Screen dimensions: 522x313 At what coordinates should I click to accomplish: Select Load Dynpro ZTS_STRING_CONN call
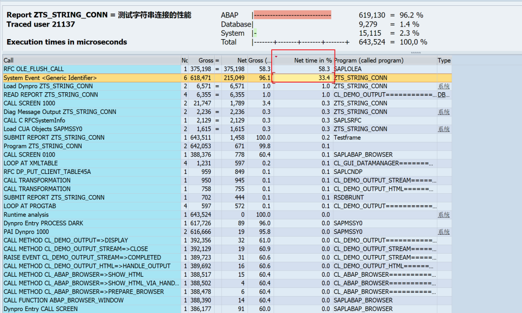[x=91, y=86]
